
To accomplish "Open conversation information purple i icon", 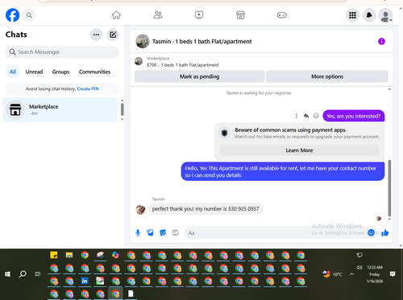I will 381,41.
